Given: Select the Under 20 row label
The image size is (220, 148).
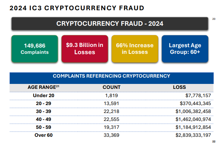Looking at the screenshot, I should click(x=43, y=95).
